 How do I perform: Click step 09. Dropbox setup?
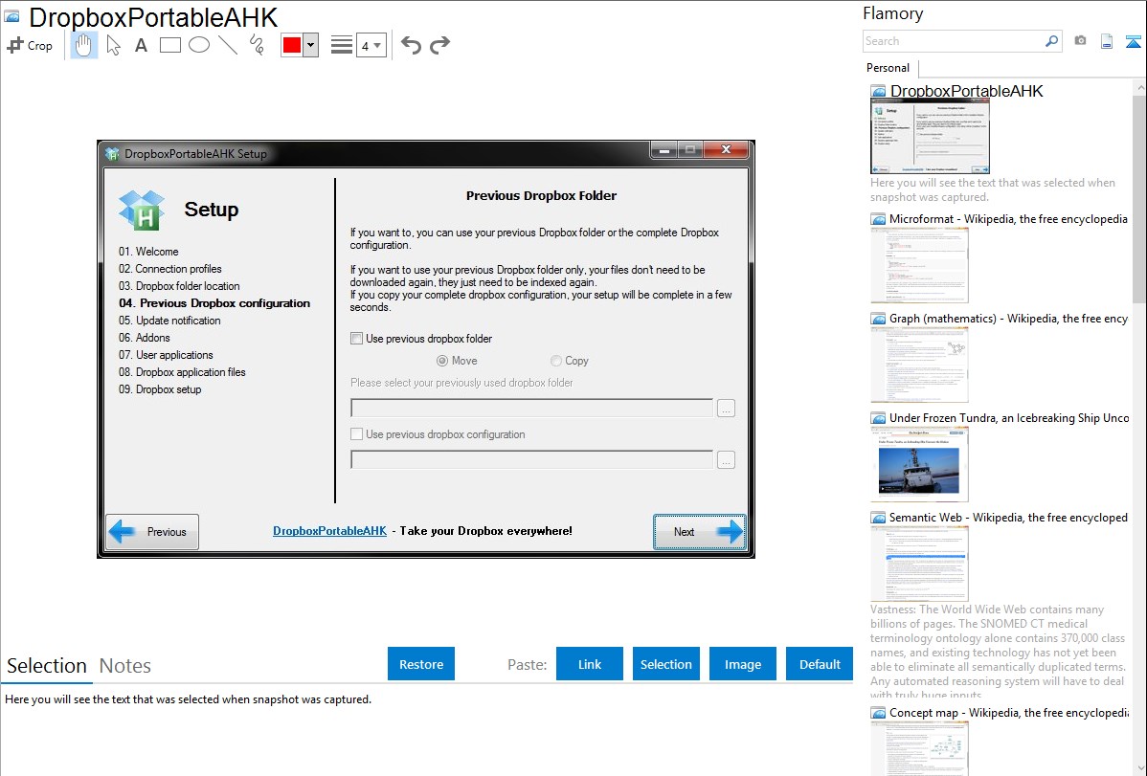click(160, 389)
